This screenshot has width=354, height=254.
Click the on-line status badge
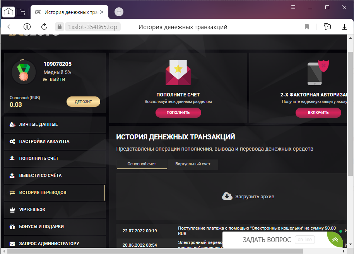point(304,240)
